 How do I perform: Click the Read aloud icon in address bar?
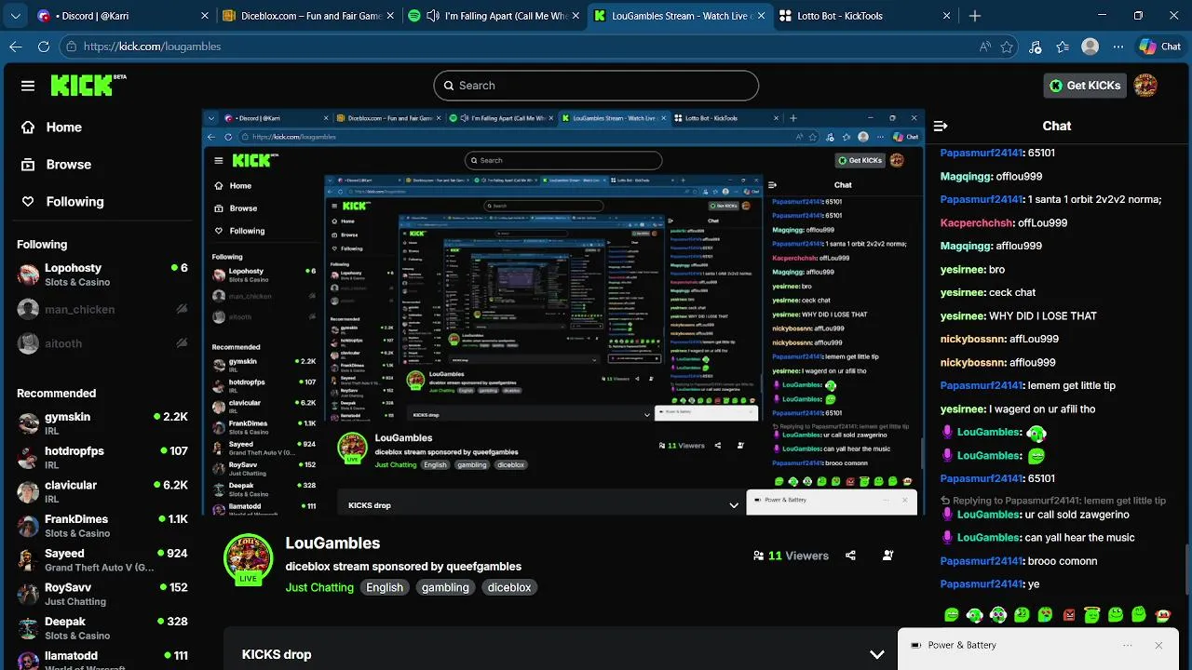point(985,47)
